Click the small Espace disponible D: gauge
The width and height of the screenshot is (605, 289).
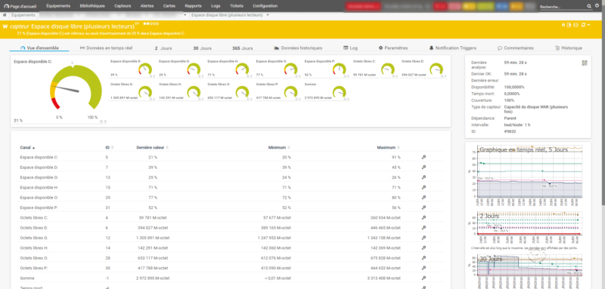pyautogui.click(x=145, y=69)
